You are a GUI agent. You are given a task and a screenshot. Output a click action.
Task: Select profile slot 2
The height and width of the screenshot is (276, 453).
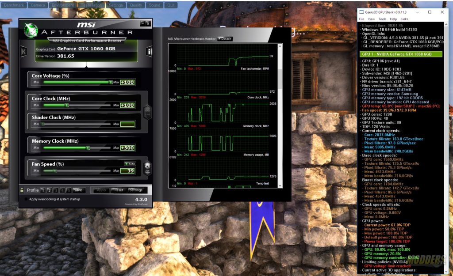coord(49,190)
